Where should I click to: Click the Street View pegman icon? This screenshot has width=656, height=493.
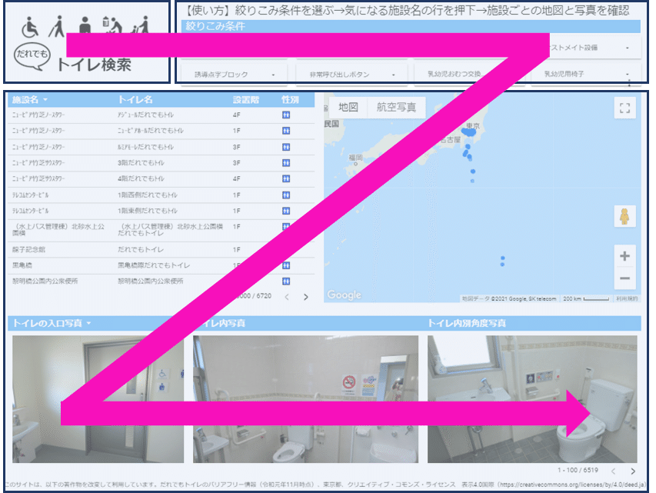click(624, 216)
